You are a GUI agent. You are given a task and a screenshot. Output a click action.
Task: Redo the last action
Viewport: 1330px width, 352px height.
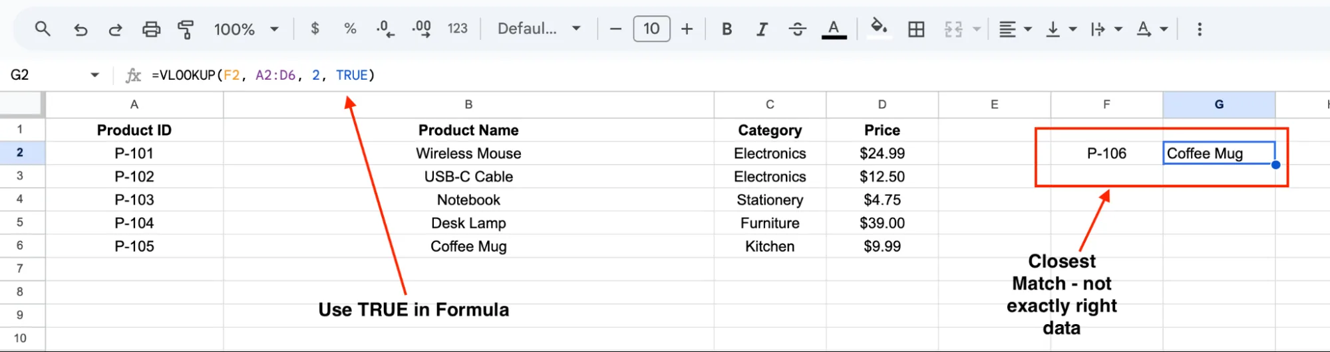click(115, 29)
